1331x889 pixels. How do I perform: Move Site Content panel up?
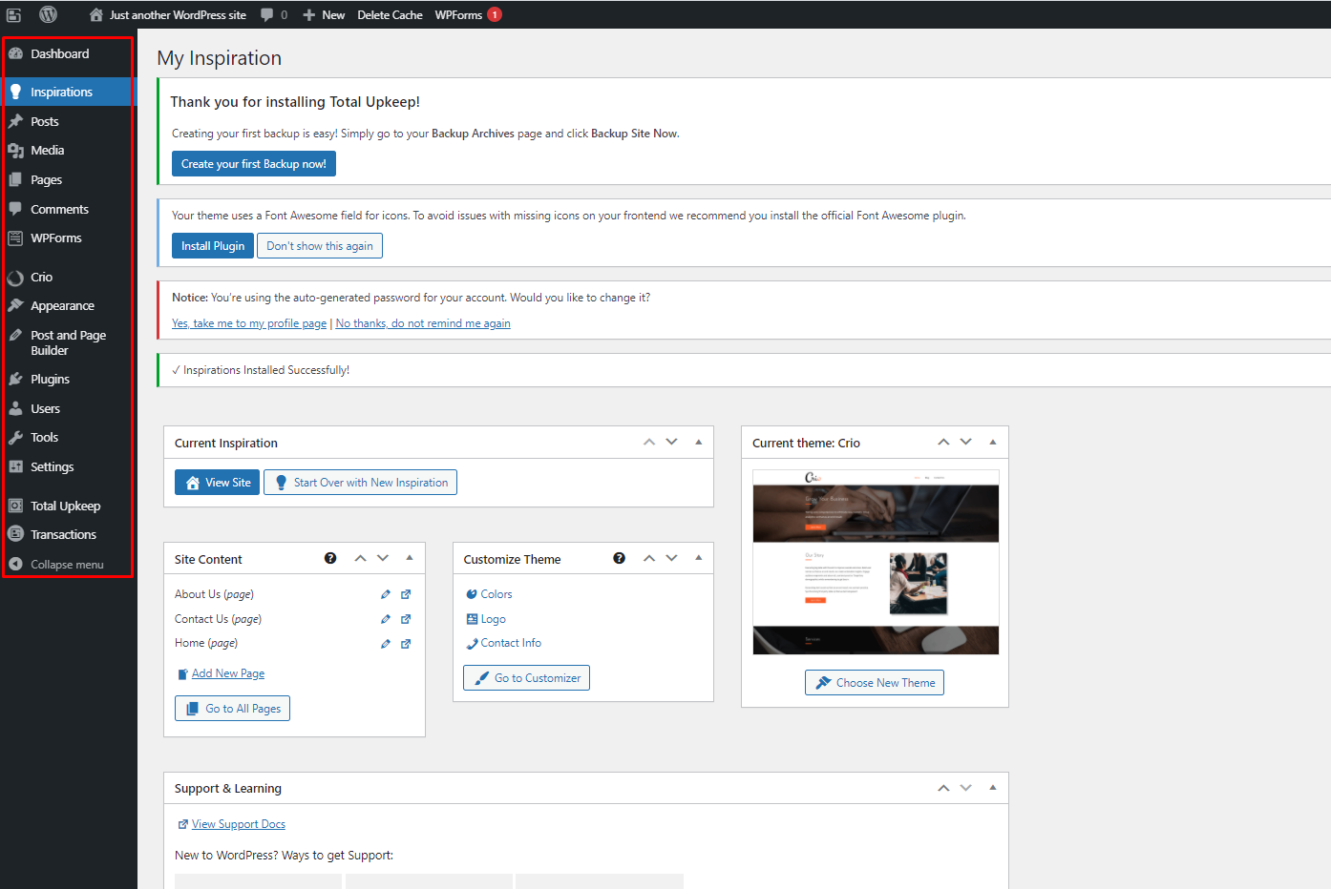[x=360, y=558]
